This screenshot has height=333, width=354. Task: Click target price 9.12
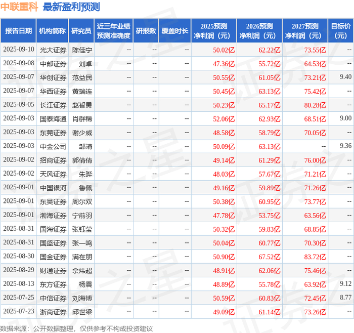pyautogui.click(x=345, y=283)
